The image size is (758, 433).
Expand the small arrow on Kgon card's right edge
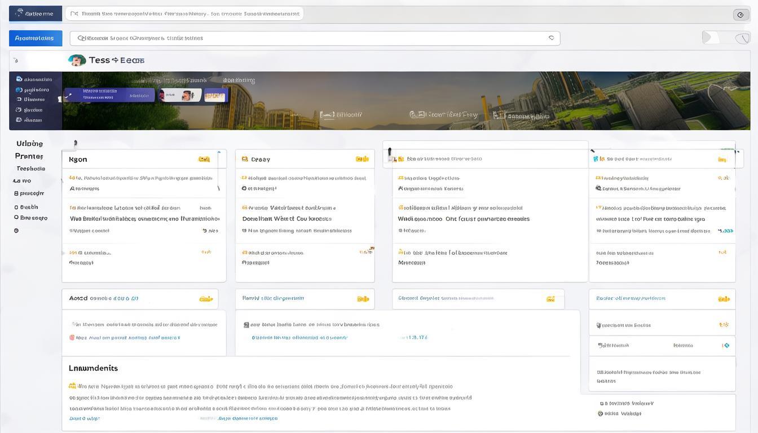point(219,152)
